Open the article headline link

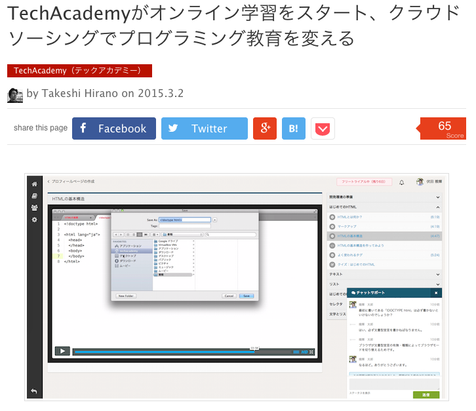(x=234, y=26)
